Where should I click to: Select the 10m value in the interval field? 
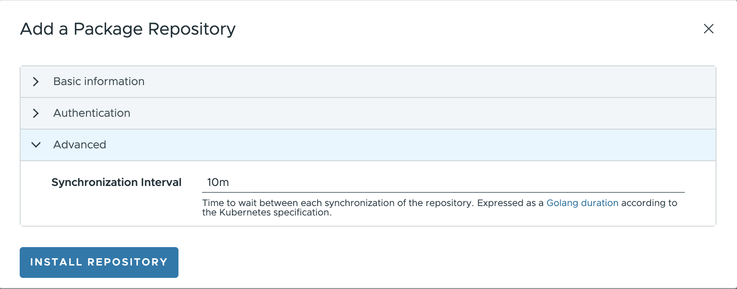(217, 183)
